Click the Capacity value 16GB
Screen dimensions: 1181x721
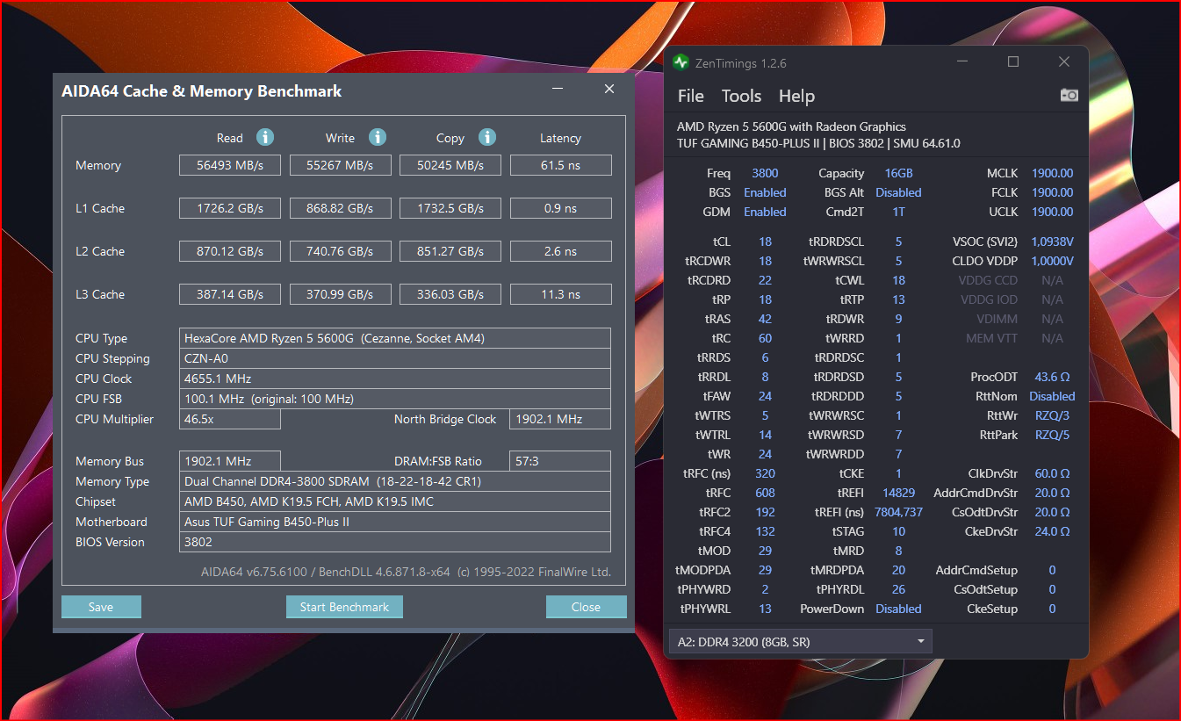898,173
